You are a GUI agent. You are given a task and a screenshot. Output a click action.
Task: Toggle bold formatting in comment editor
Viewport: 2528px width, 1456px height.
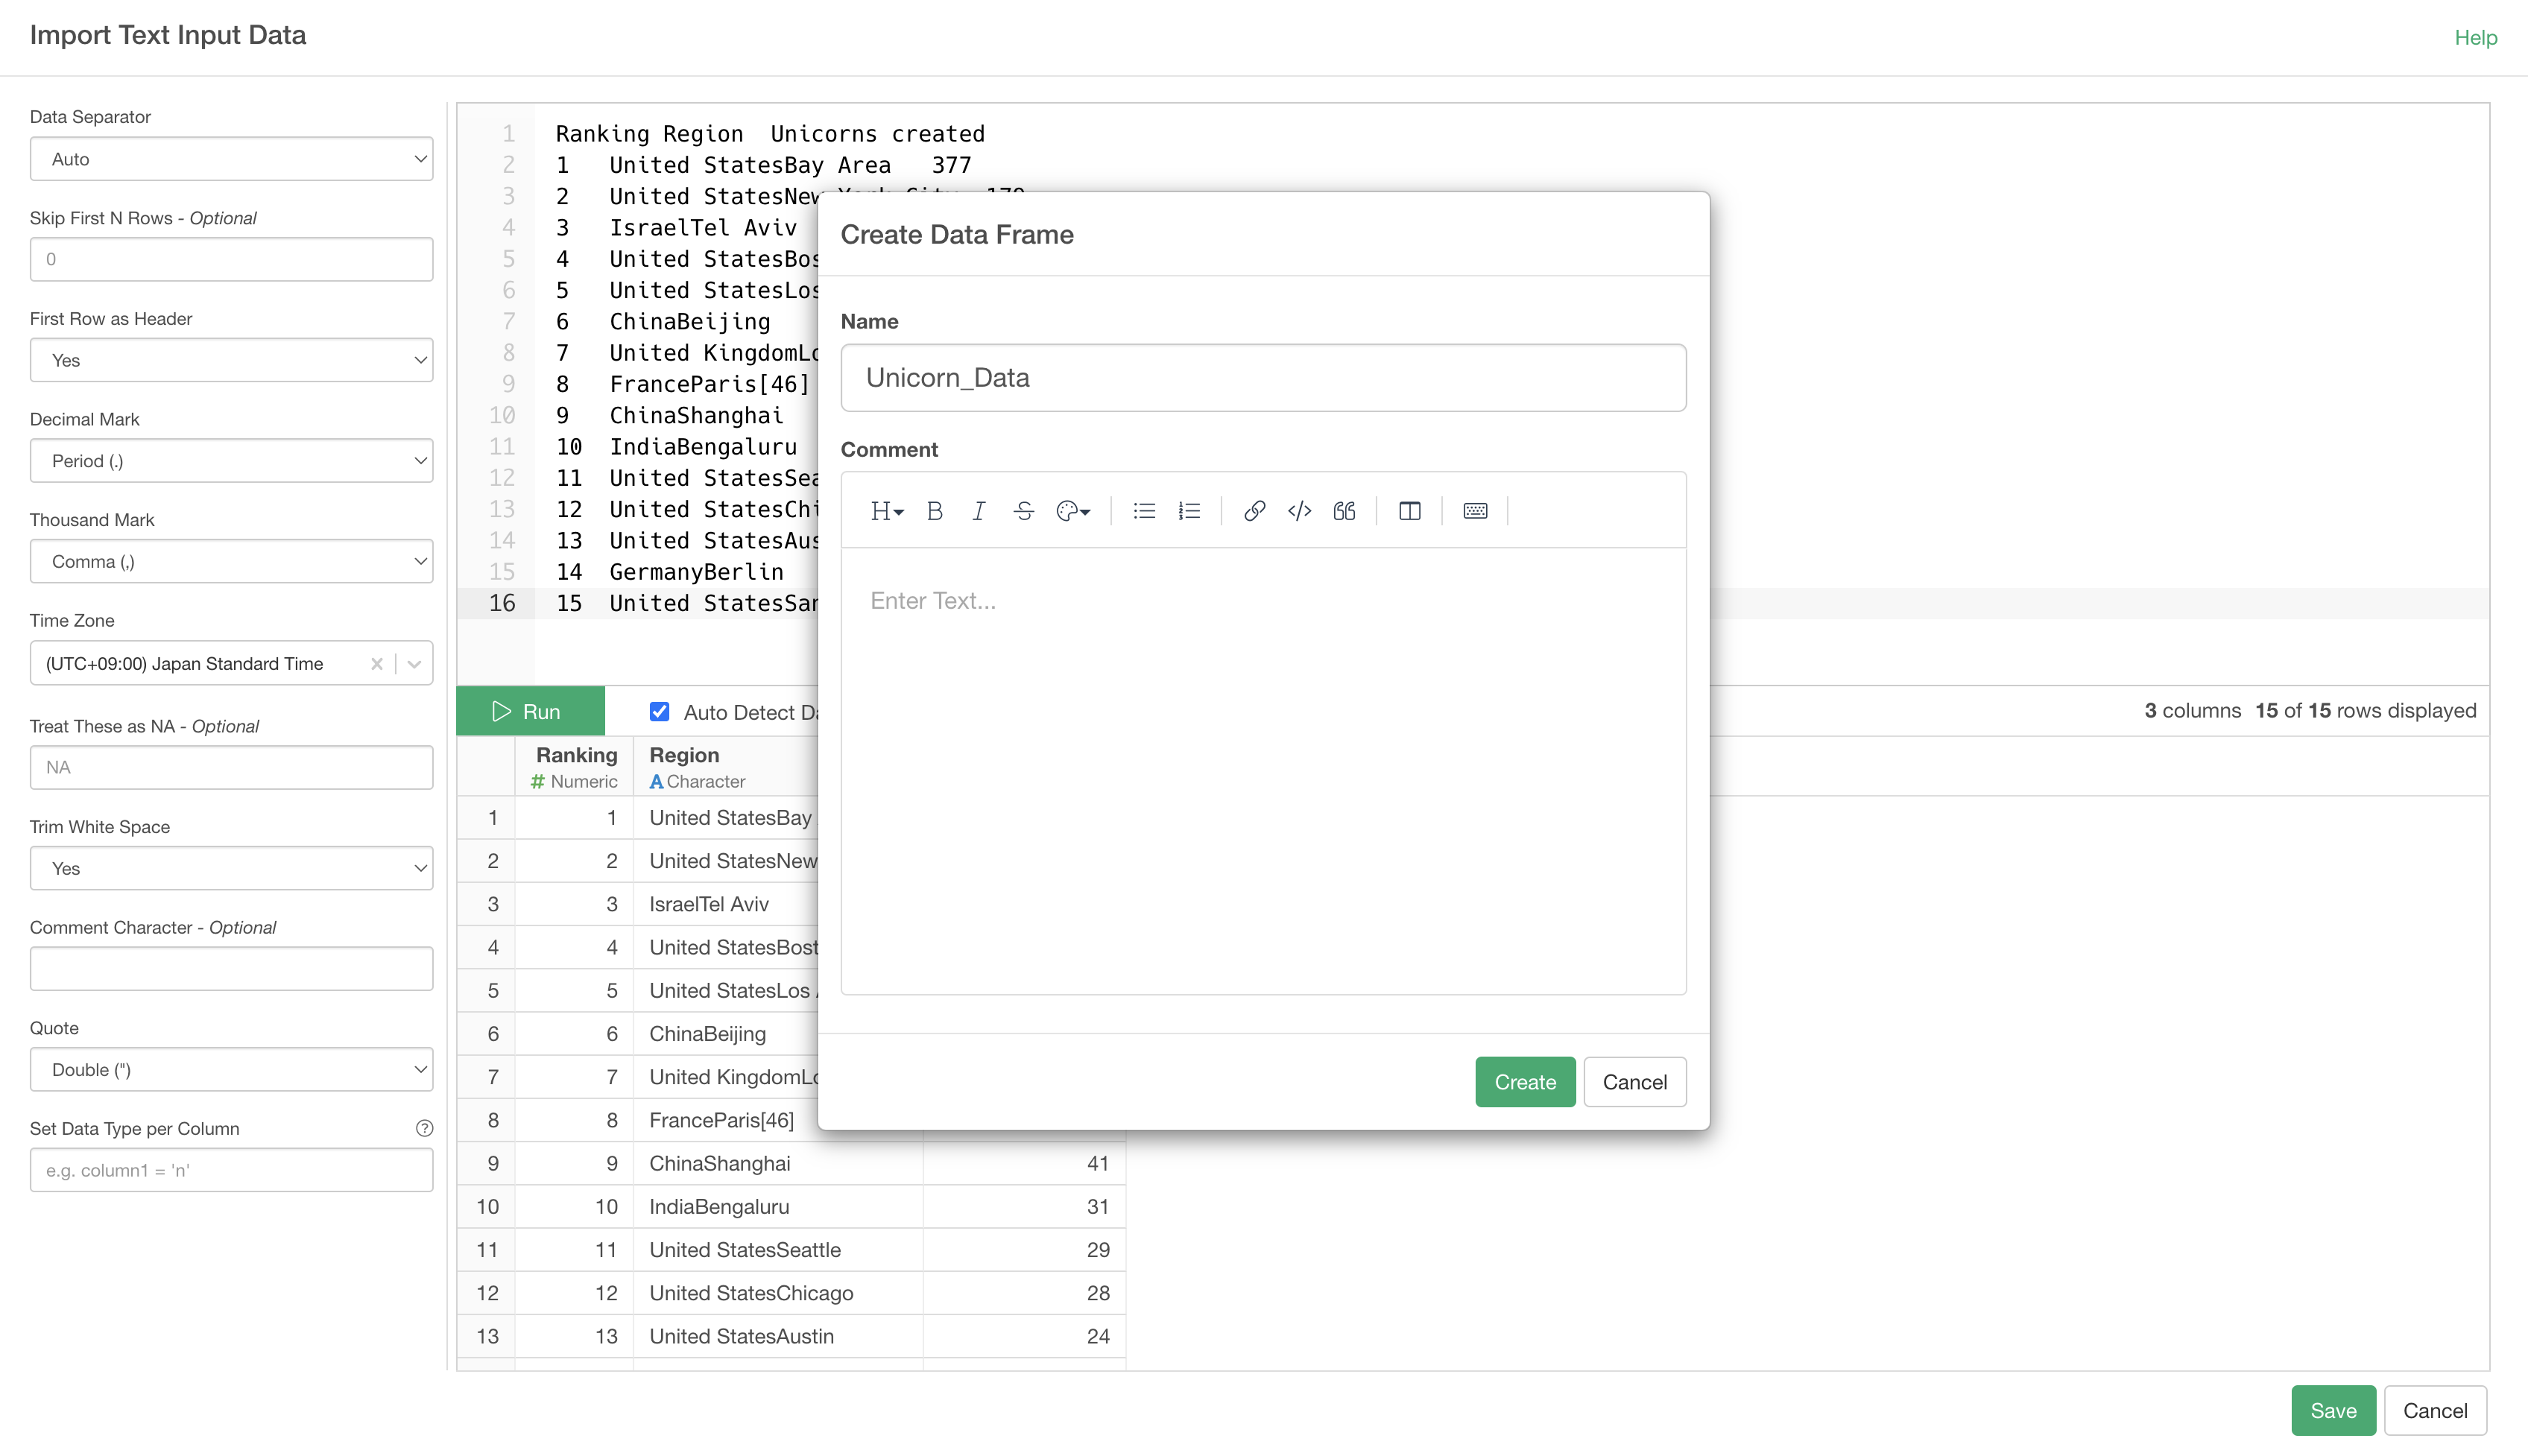tap(934, 511)
